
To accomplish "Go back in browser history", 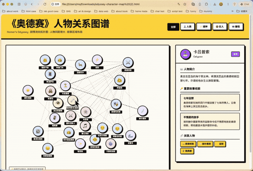I will click(32, 4).
